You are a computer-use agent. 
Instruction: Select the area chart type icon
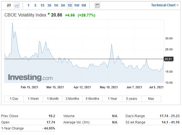(x=17, y=5)
